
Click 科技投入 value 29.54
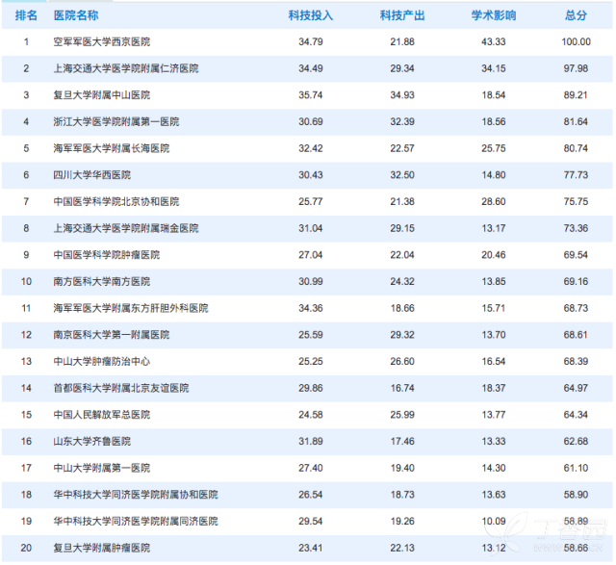[310, 522]
